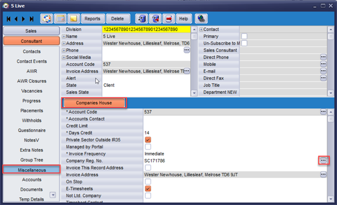337x205 pixels.
Task: Open ellipsis beside top Invoice Address
Action: click(x=187, y=71)
